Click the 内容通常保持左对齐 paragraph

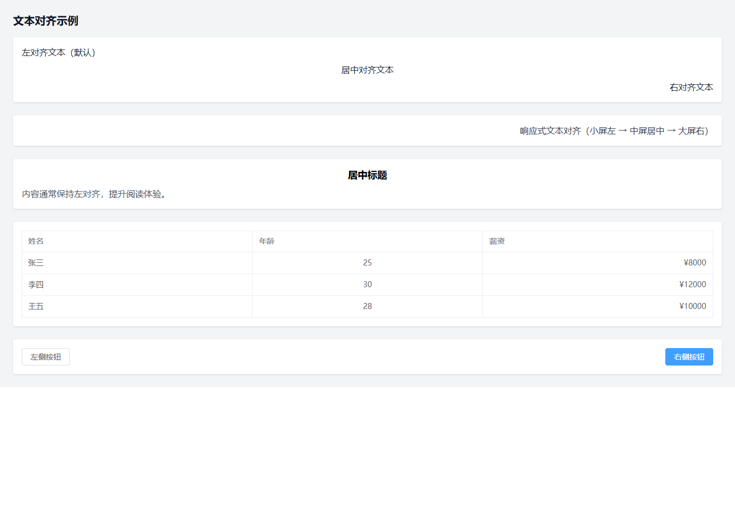[x=94, y=194]
